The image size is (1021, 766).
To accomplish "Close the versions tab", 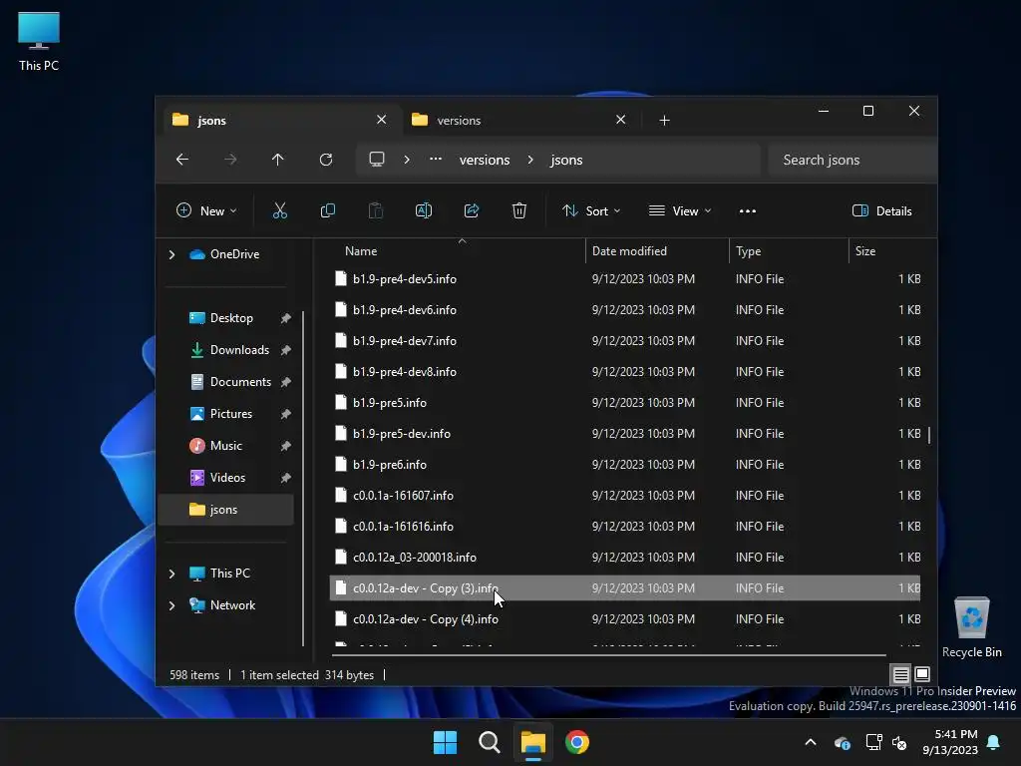I will 620,120.
